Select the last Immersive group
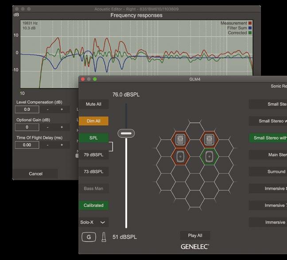This screenshot has width=287, height=260. (x=268, y=222)
